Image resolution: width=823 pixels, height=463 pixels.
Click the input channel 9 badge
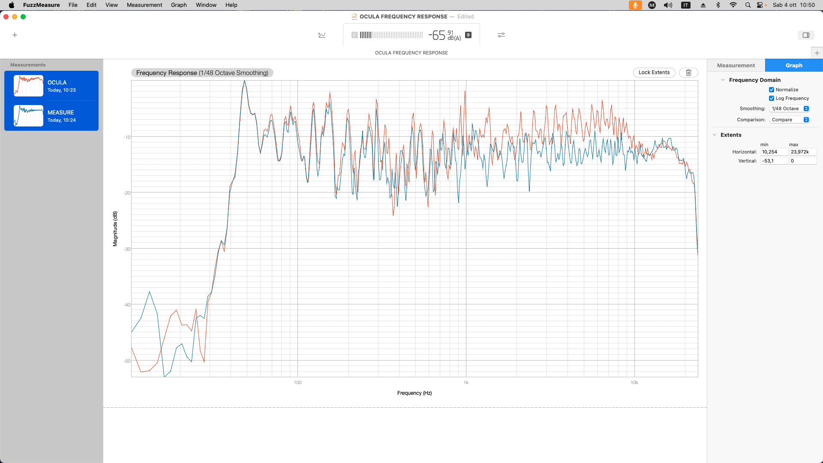point(468,35)
